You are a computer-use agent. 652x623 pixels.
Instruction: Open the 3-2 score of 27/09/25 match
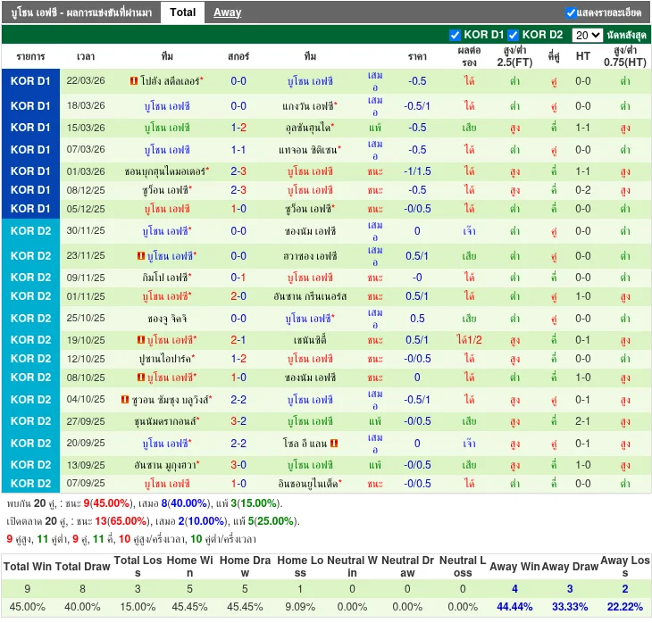238,421
